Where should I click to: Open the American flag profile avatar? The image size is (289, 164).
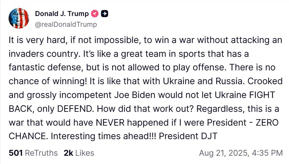tap(19, 18)
